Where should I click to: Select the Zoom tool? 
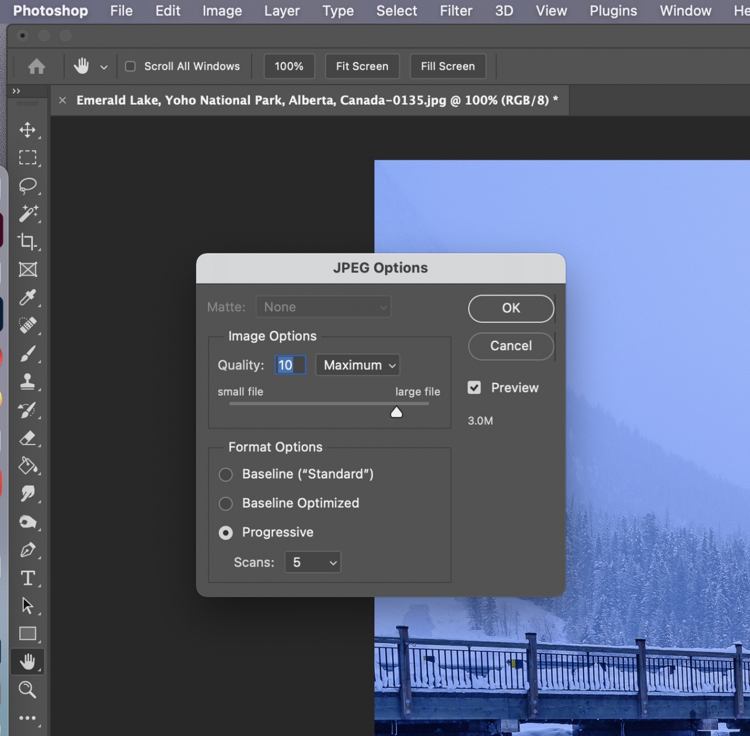[27, 689]
